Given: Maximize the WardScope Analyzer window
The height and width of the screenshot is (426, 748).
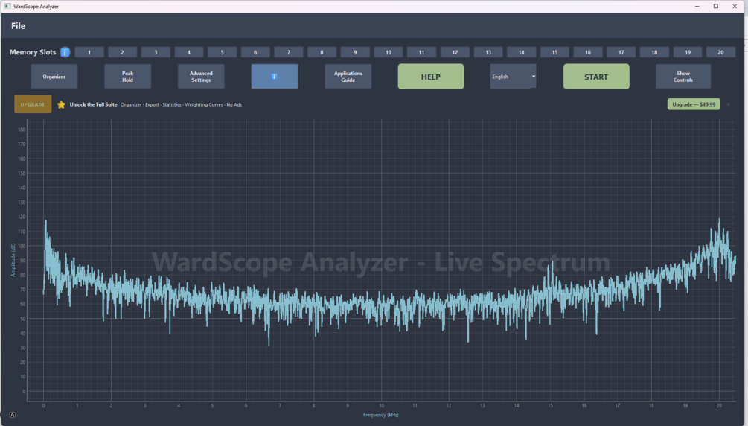Looking at the screenshot, I should tap(715, 6).
